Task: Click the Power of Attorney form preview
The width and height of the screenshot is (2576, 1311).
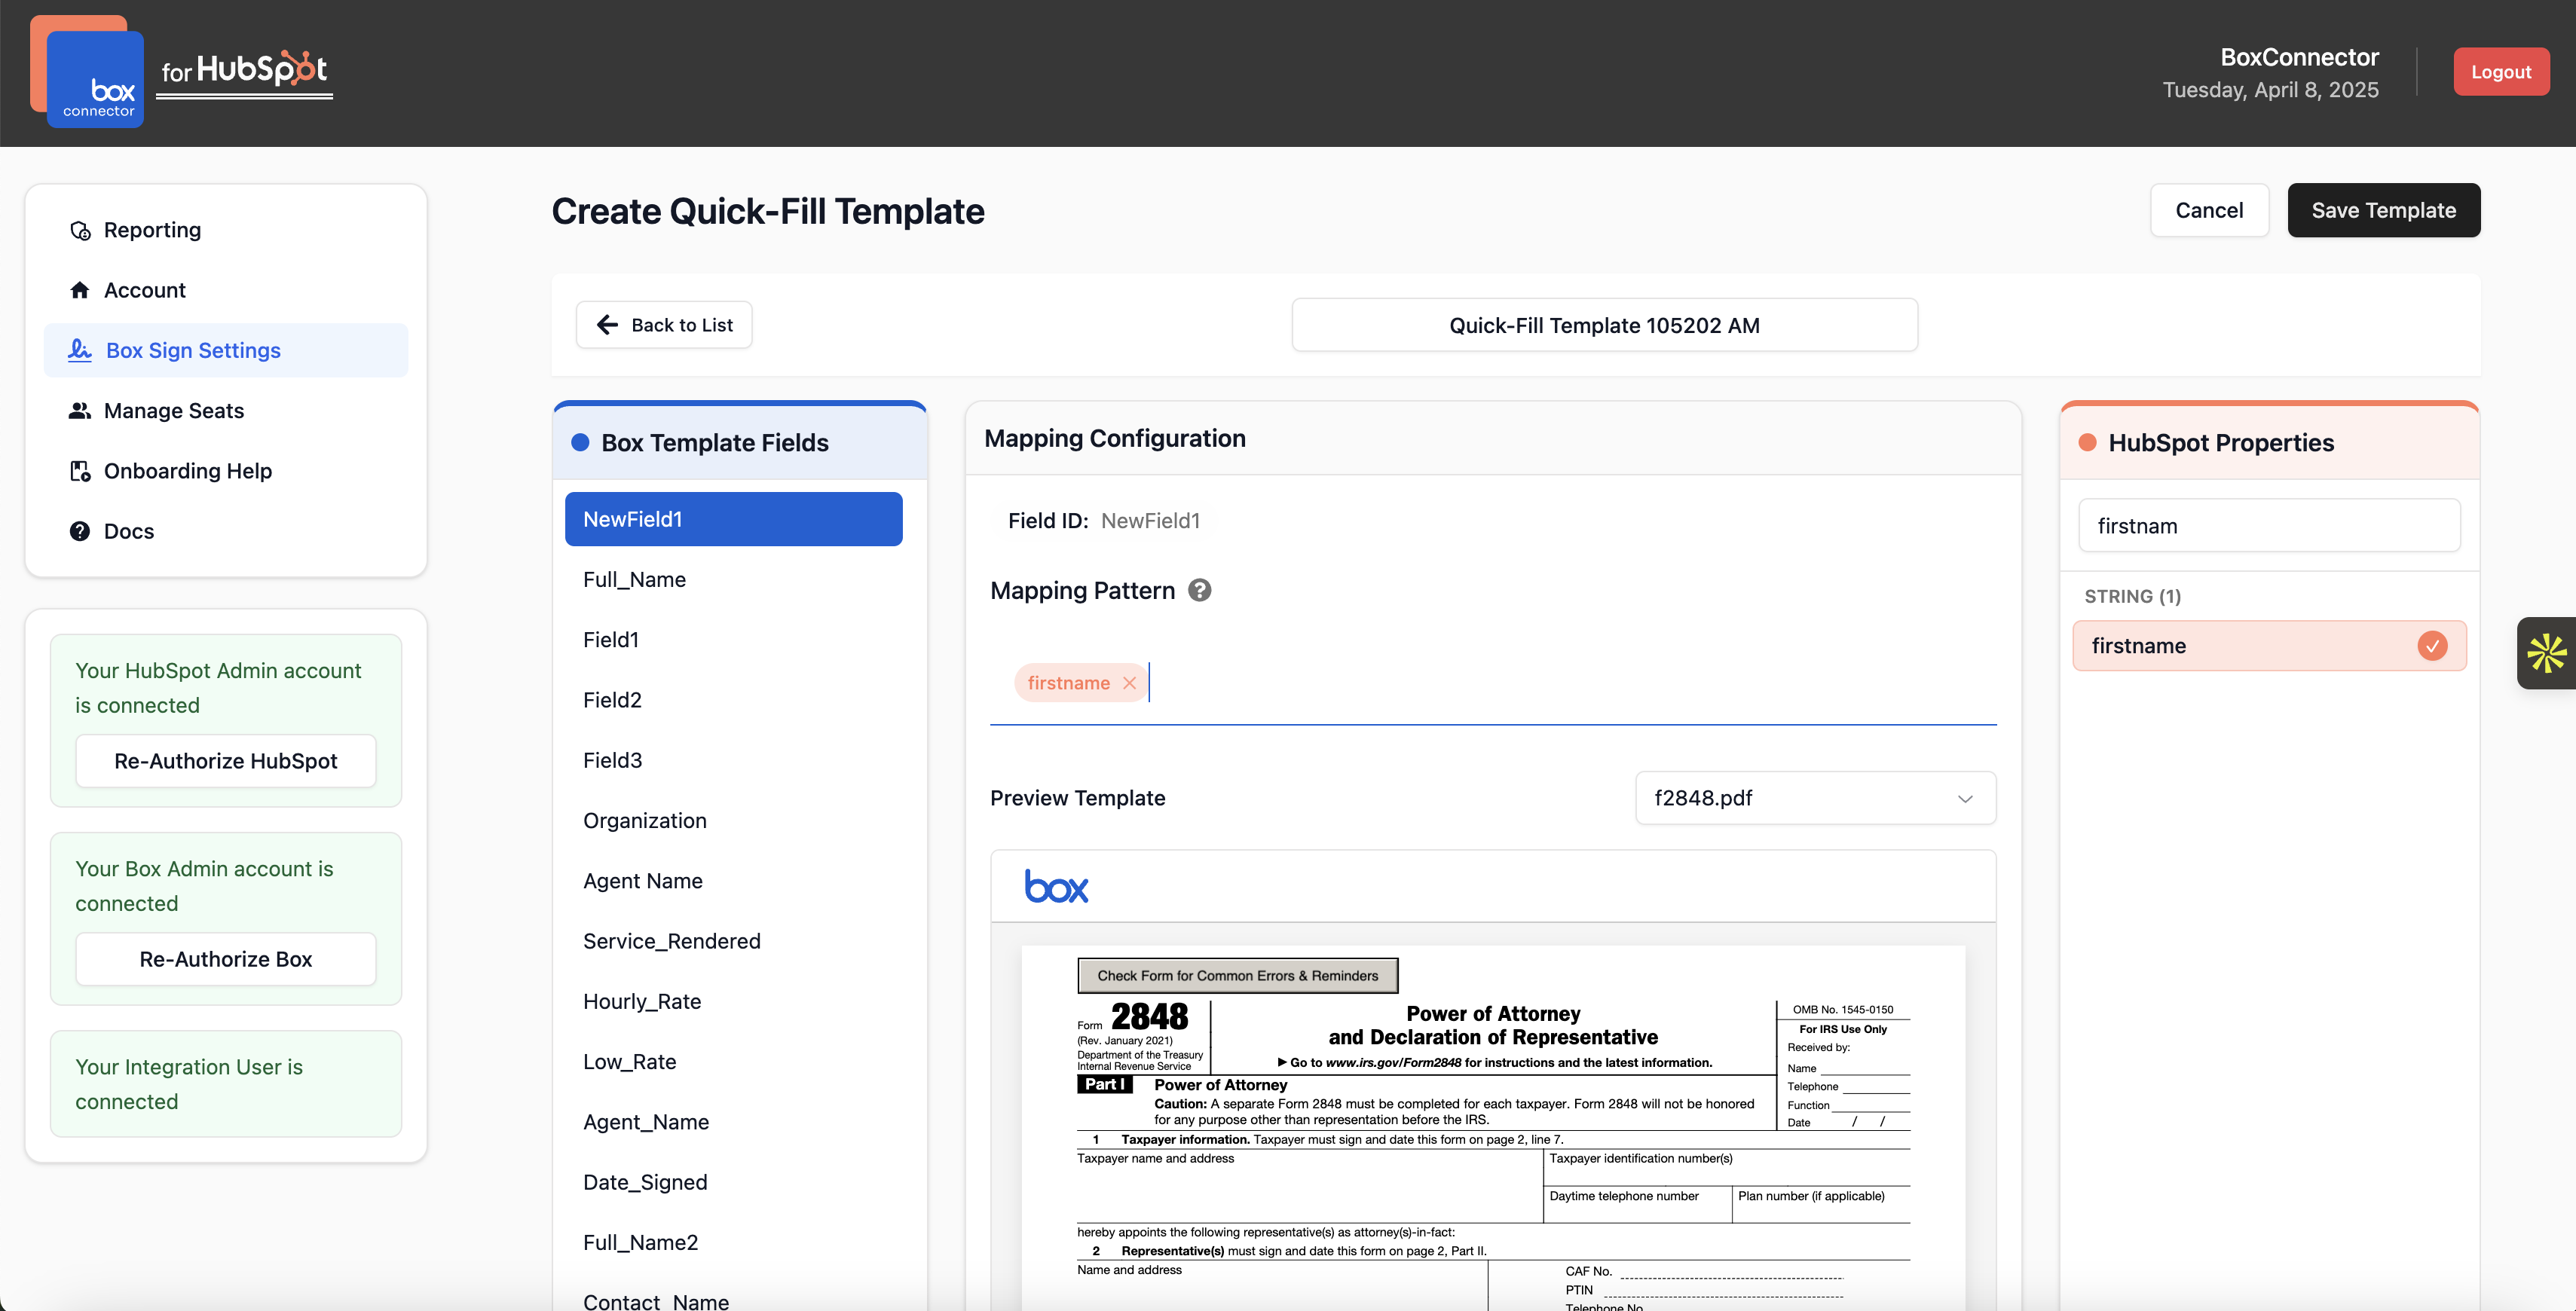Action: (x=1493, y=1128)
